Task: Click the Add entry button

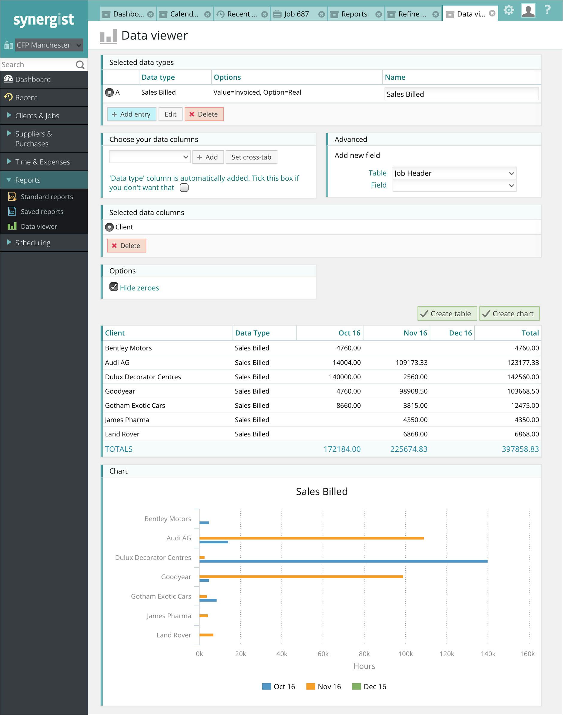Action: (x=131, y=114)
